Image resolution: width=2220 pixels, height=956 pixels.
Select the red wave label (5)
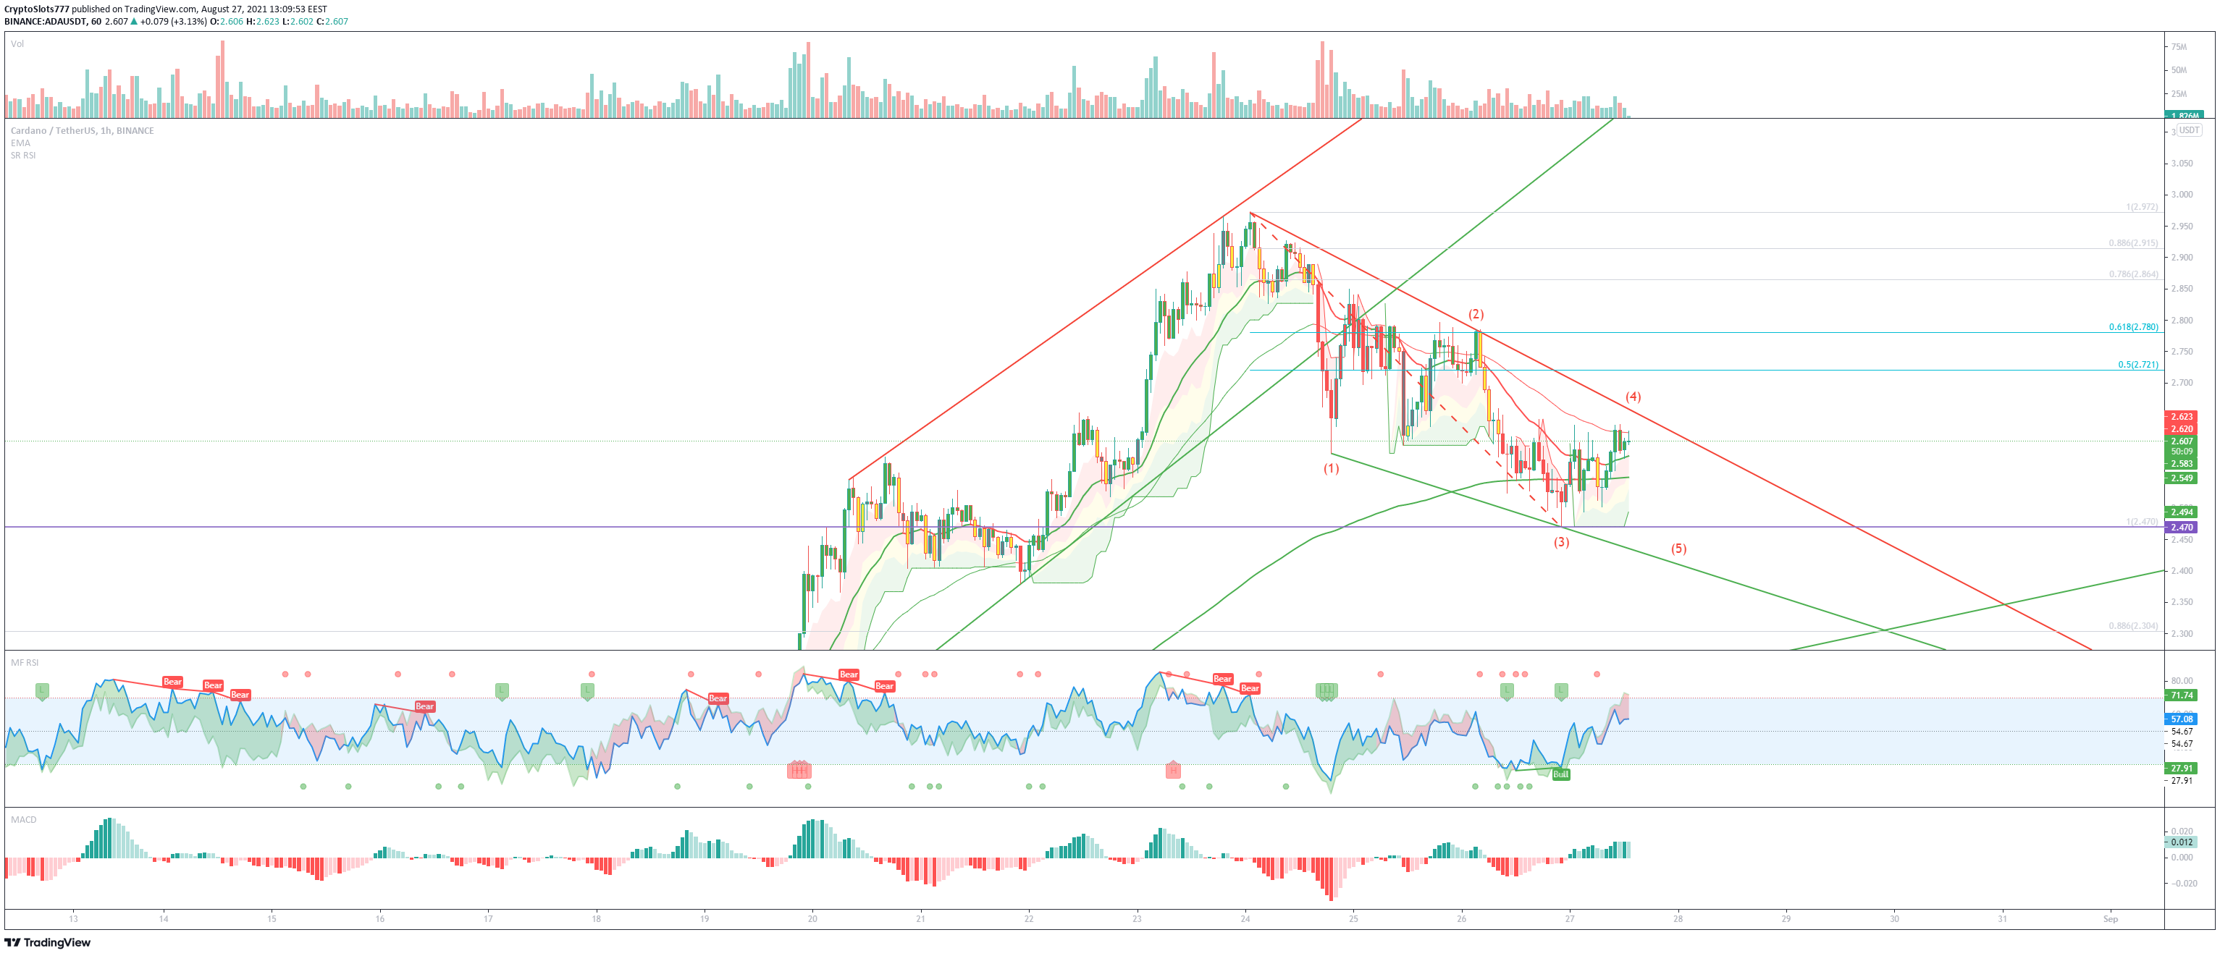1679,549
